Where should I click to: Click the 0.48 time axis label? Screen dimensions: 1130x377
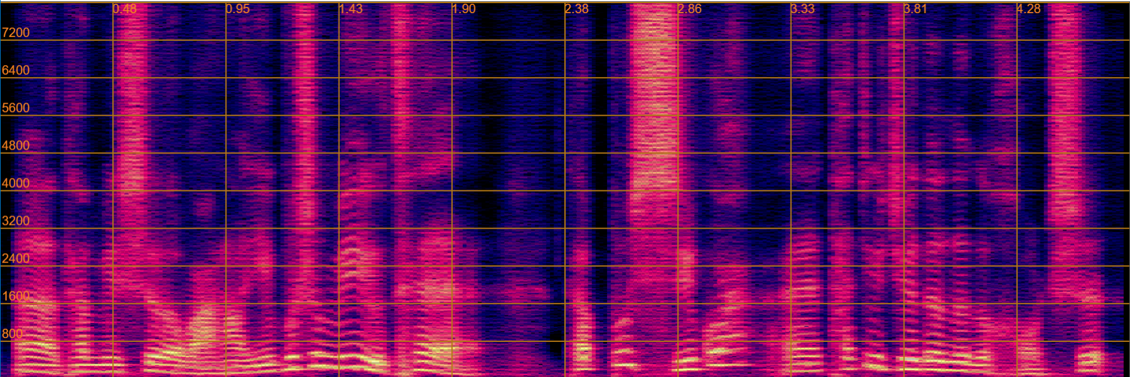click(125, 9)
